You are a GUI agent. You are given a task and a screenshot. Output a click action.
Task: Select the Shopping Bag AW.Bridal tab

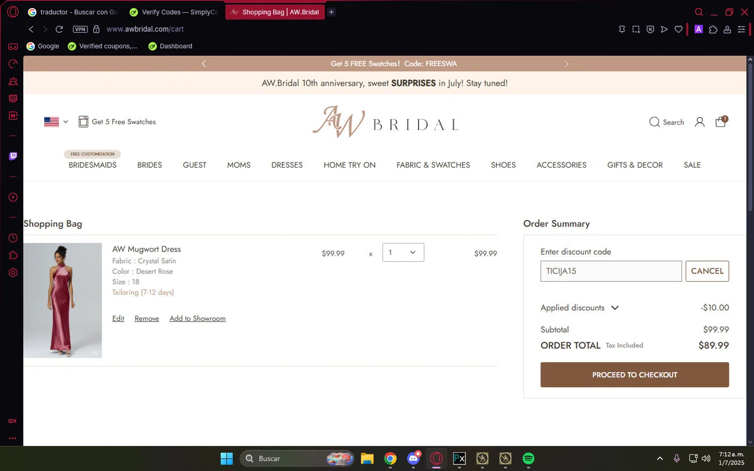pos(274,12)
